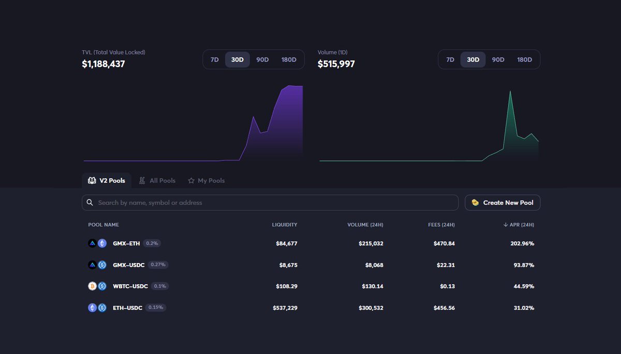This screenshot has width=621, height=354.
Task: Click the 0.27% fee badge
Action: pyautogui.click(x=158, y=265)
